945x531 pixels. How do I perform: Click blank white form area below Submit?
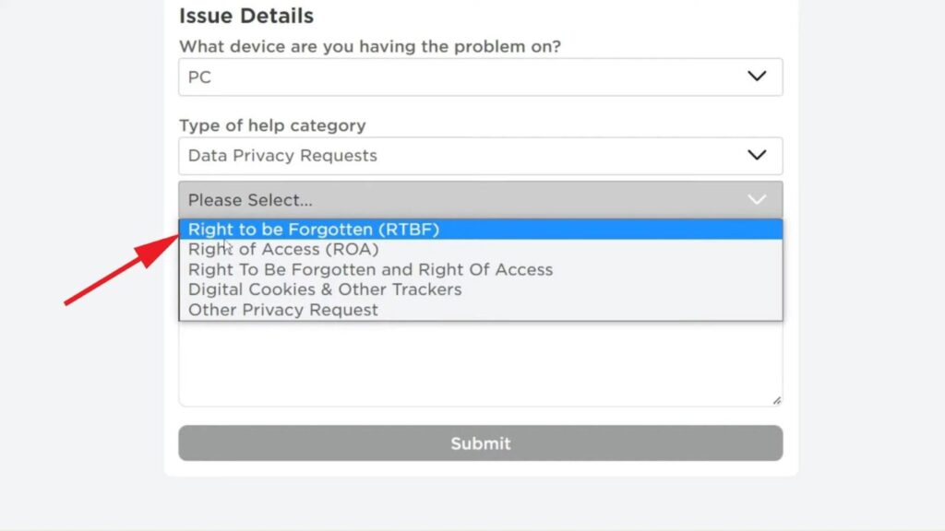pyautogui.click(x=480, y=468)
